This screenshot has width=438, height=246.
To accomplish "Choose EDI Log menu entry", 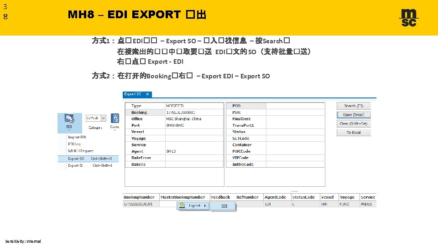I will (74, 144).
